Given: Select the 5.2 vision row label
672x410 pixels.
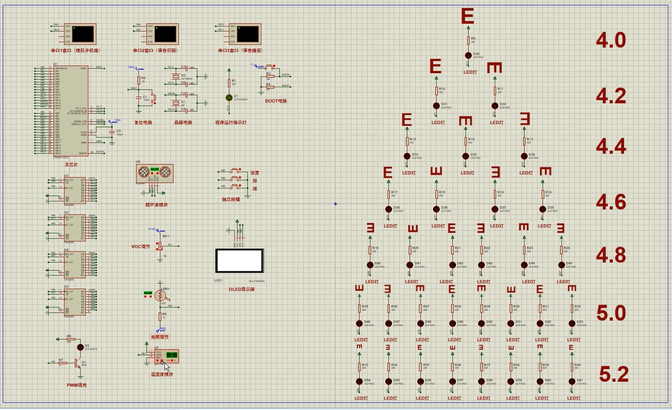Looking at the screenshot, I should (613, 374).
